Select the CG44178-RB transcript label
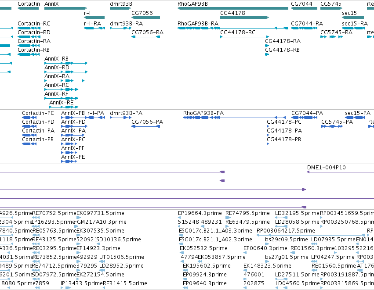Screen dimensions: 374x290 coord(282,50)
